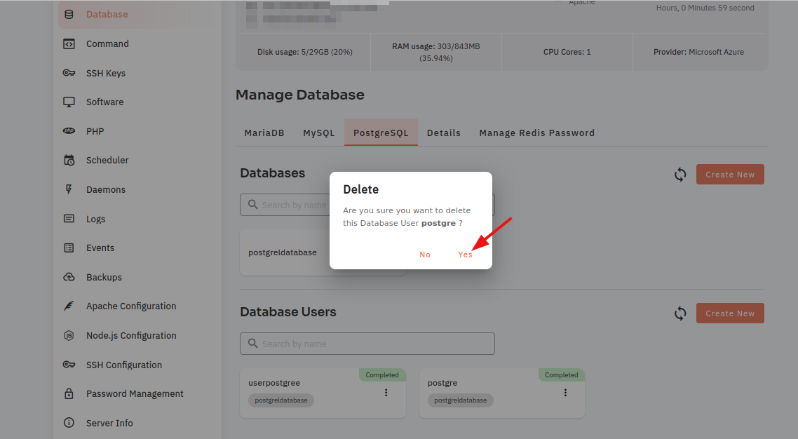
Task: Open the Database menu item
Action: pos(107,14)
